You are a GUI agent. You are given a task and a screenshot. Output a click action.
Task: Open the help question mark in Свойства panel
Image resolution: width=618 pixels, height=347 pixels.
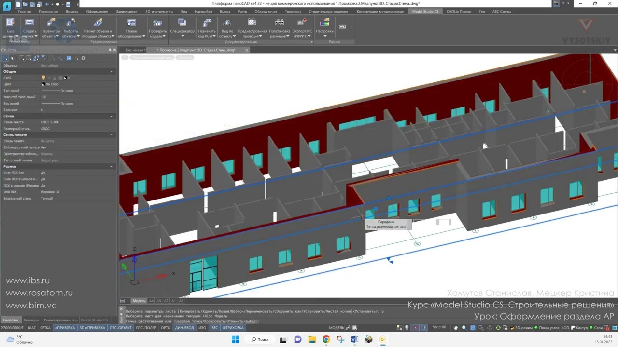coord(83,58)
